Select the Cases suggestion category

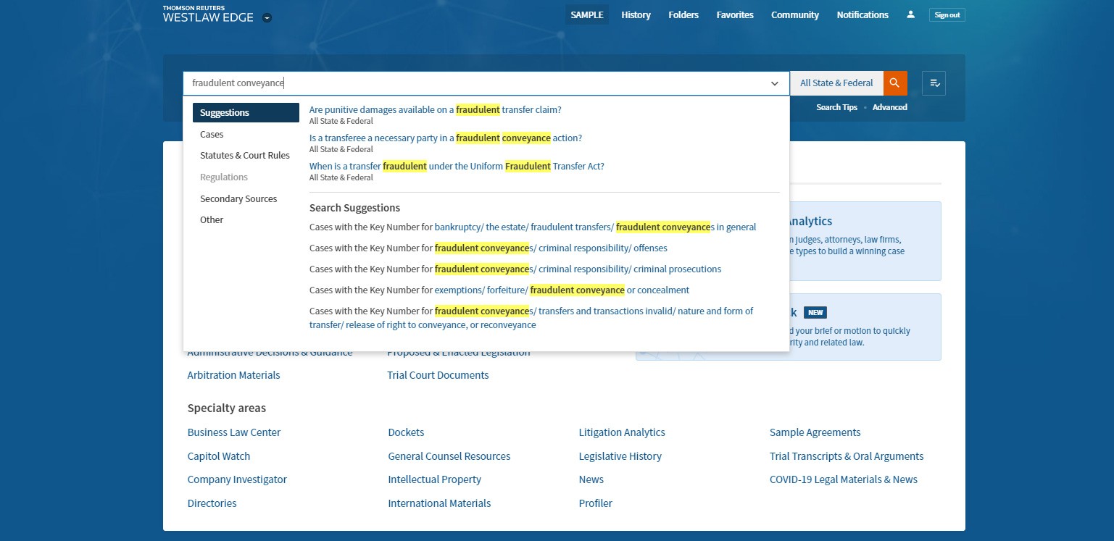pyautogui.click(x=212, y=134)
